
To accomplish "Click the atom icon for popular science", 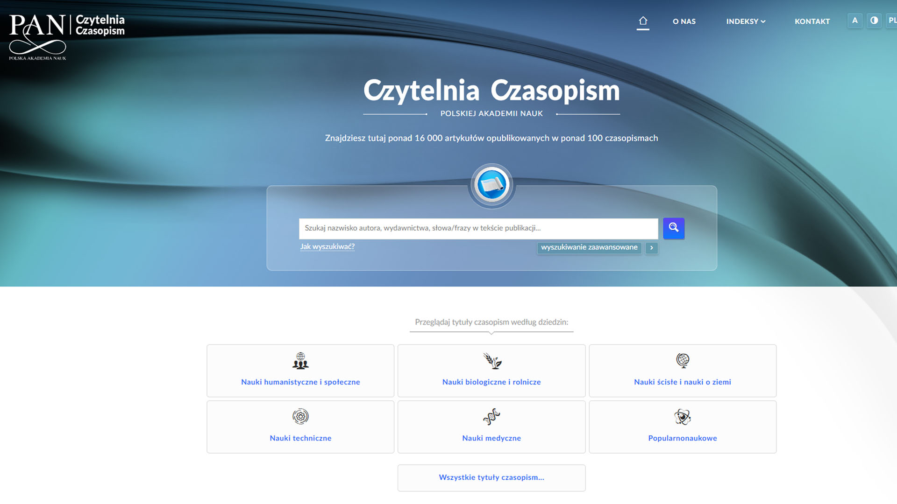I will click(683, 417).
